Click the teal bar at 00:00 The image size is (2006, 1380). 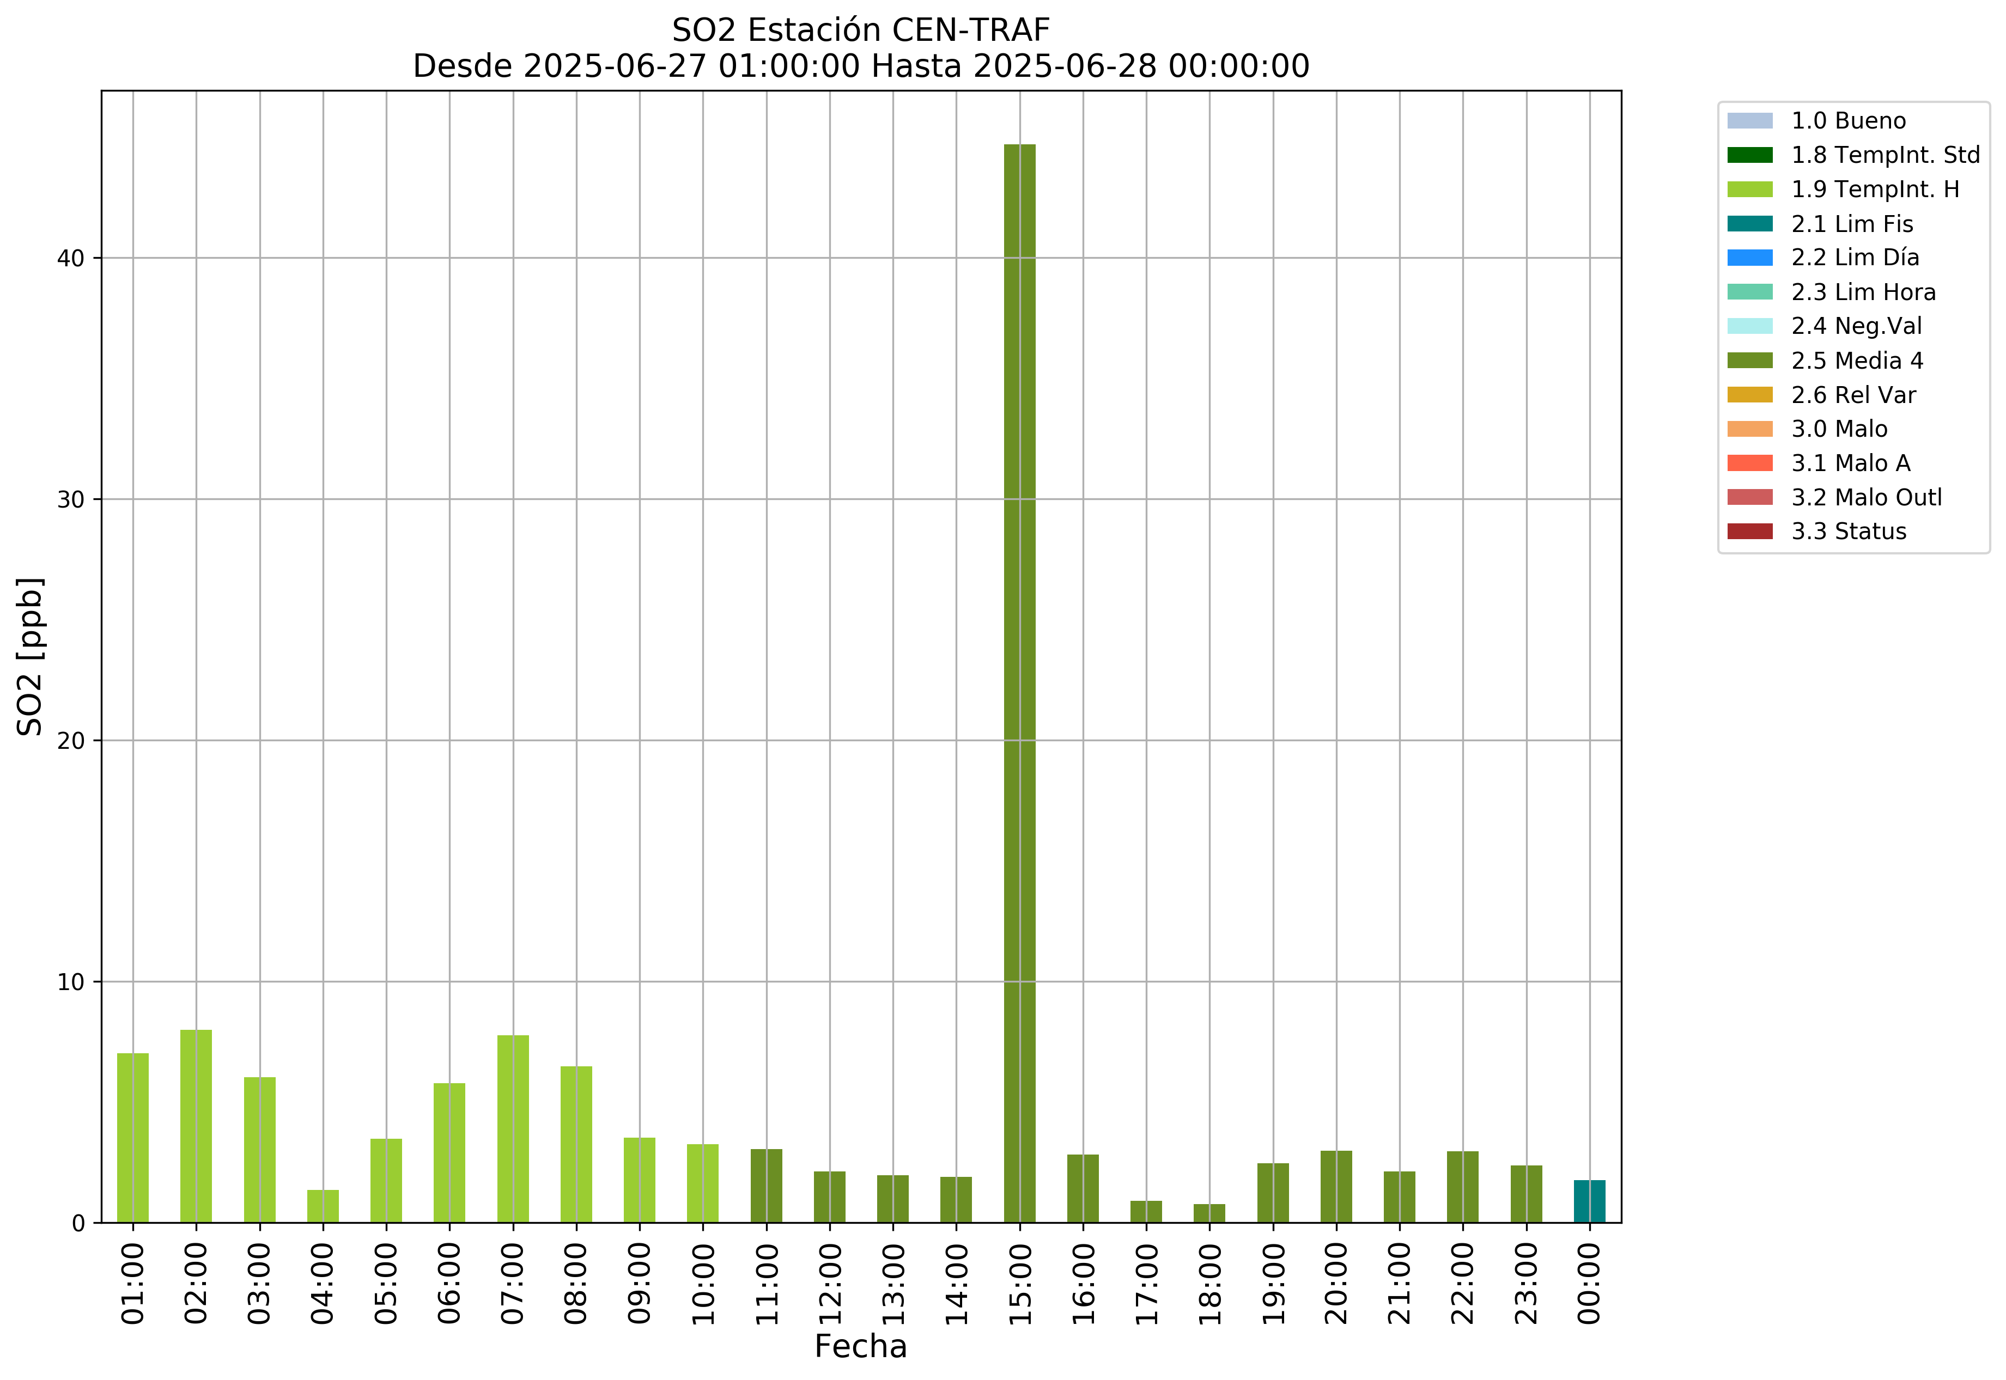click(1589, 1202)
